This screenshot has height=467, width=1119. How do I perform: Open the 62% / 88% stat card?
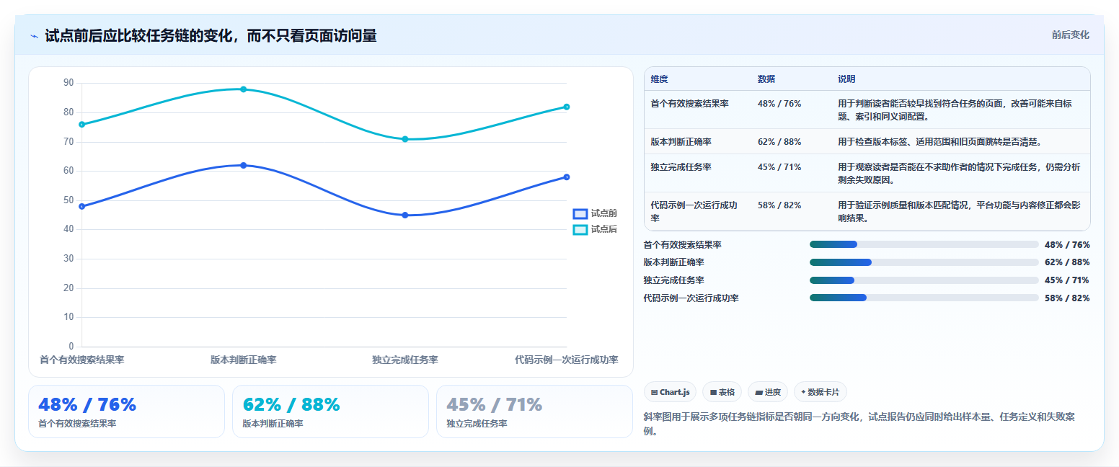tap(330, 412)
